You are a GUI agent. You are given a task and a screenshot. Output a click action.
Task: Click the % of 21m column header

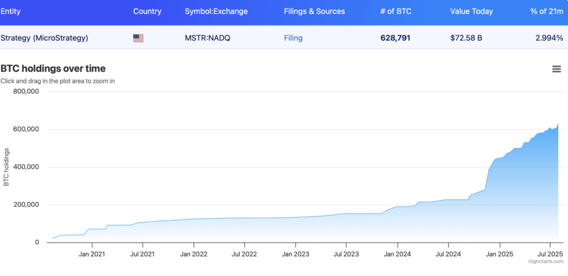546,11
